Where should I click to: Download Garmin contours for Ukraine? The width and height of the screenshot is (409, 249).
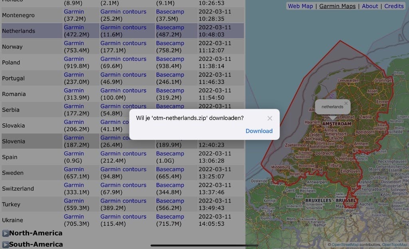pos(123,217)
